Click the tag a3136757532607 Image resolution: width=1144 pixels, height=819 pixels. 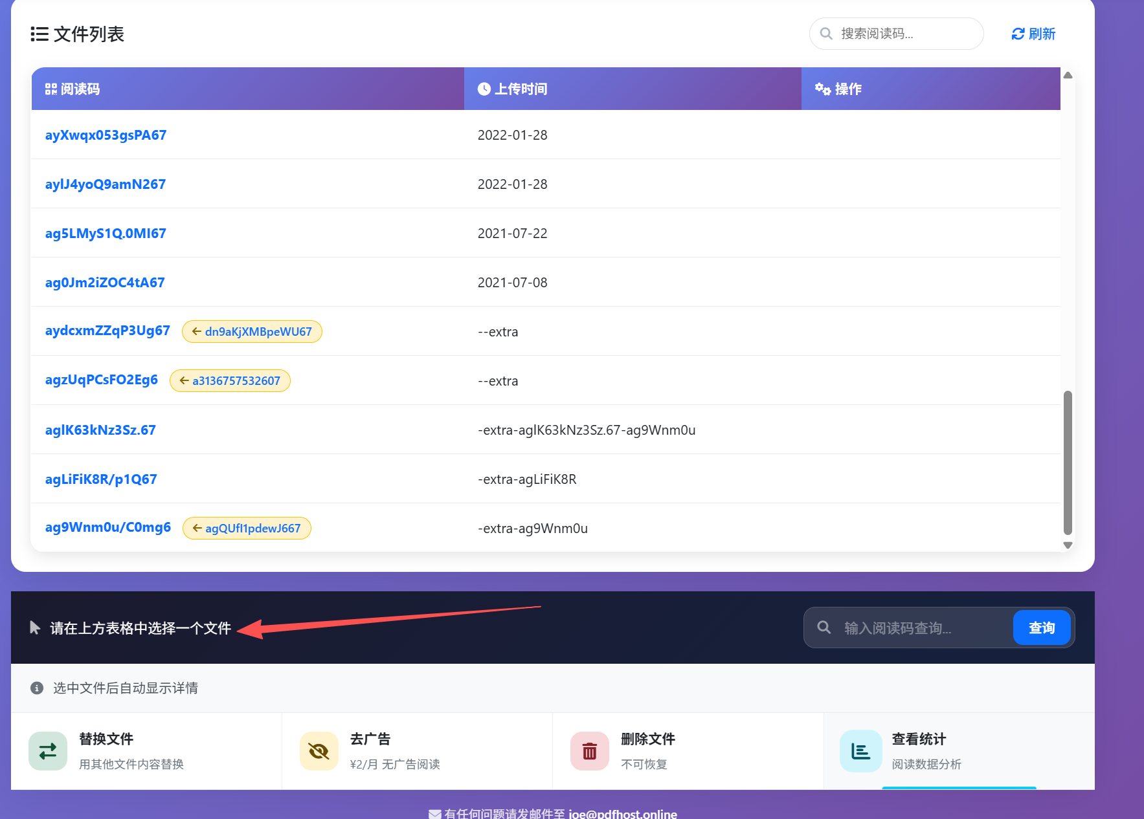(x=230, y=380)
